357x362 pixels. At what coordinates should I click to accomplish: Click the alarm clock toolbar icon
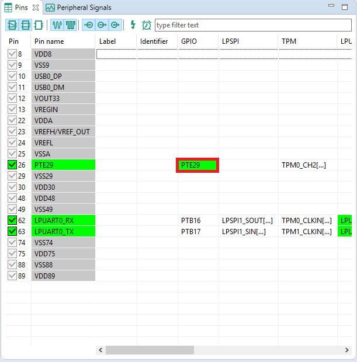[146, 25]
